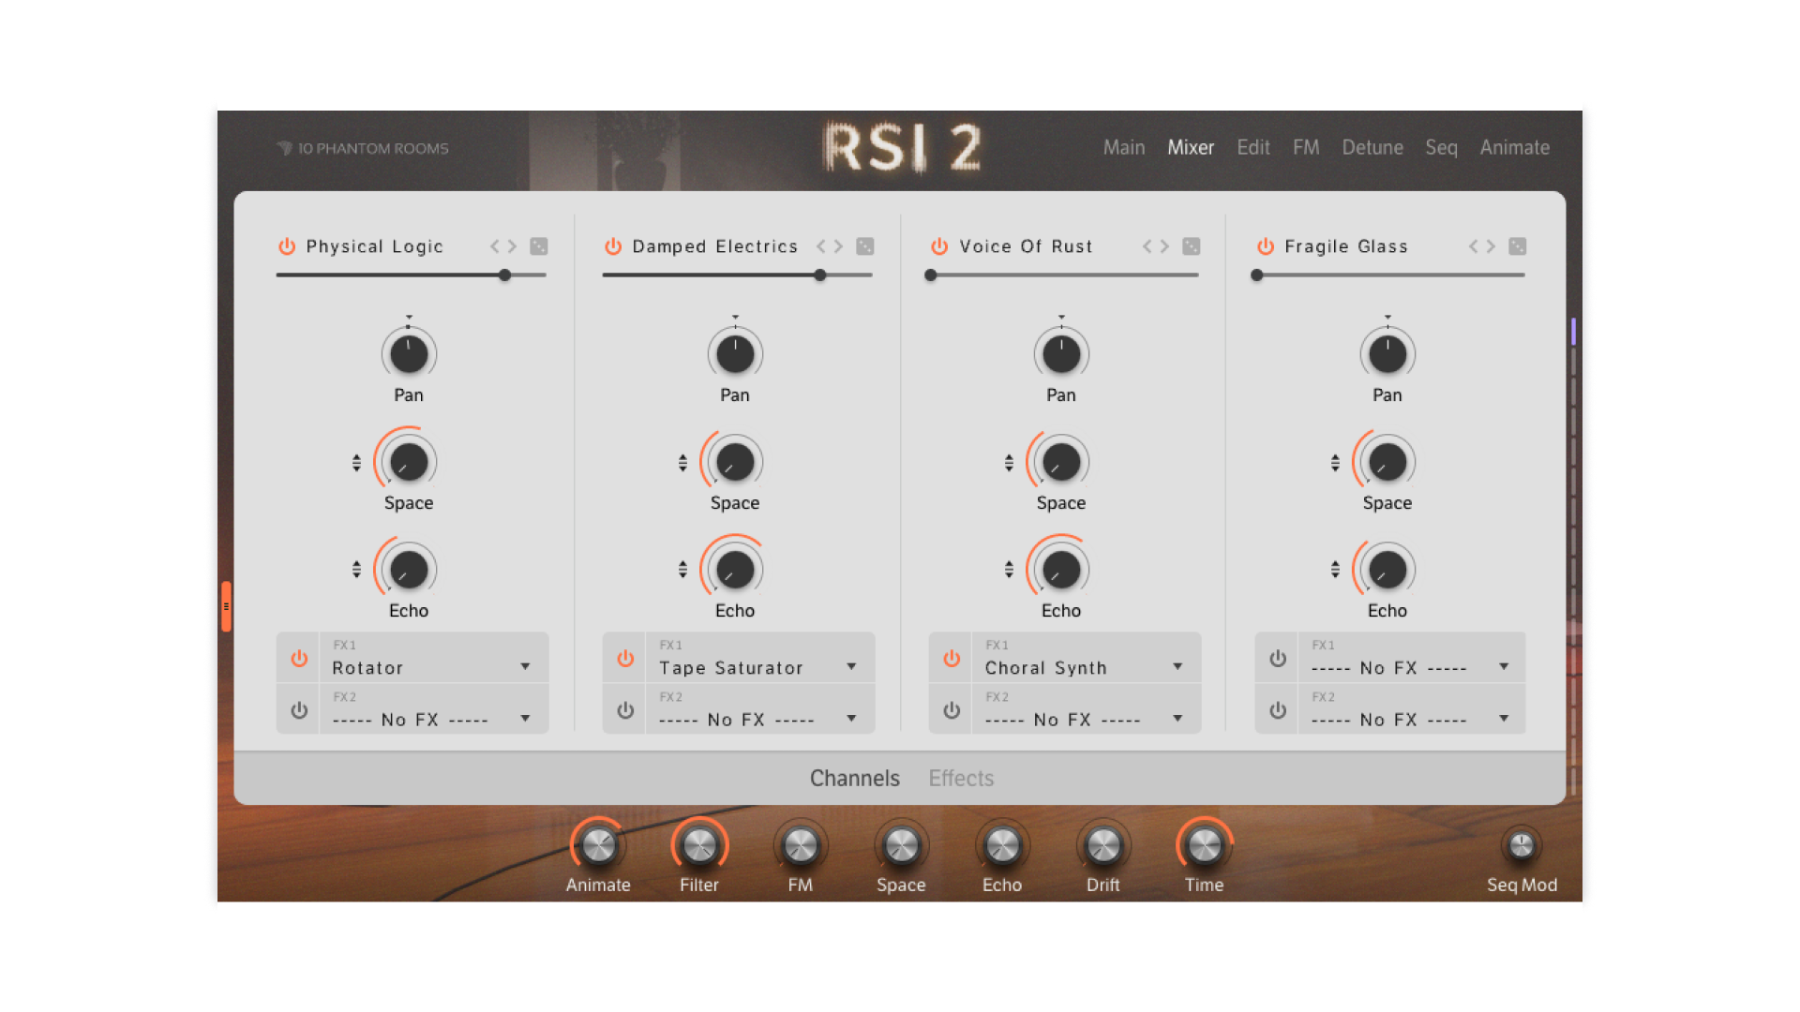This screenshot has height=1012, width=1800.
Task: Click the Seq Mod knob
Action: [1522, 846]
